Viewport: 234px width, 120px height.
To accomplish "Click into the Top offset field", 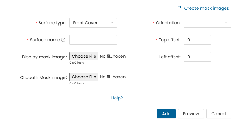I will [197, 40].
